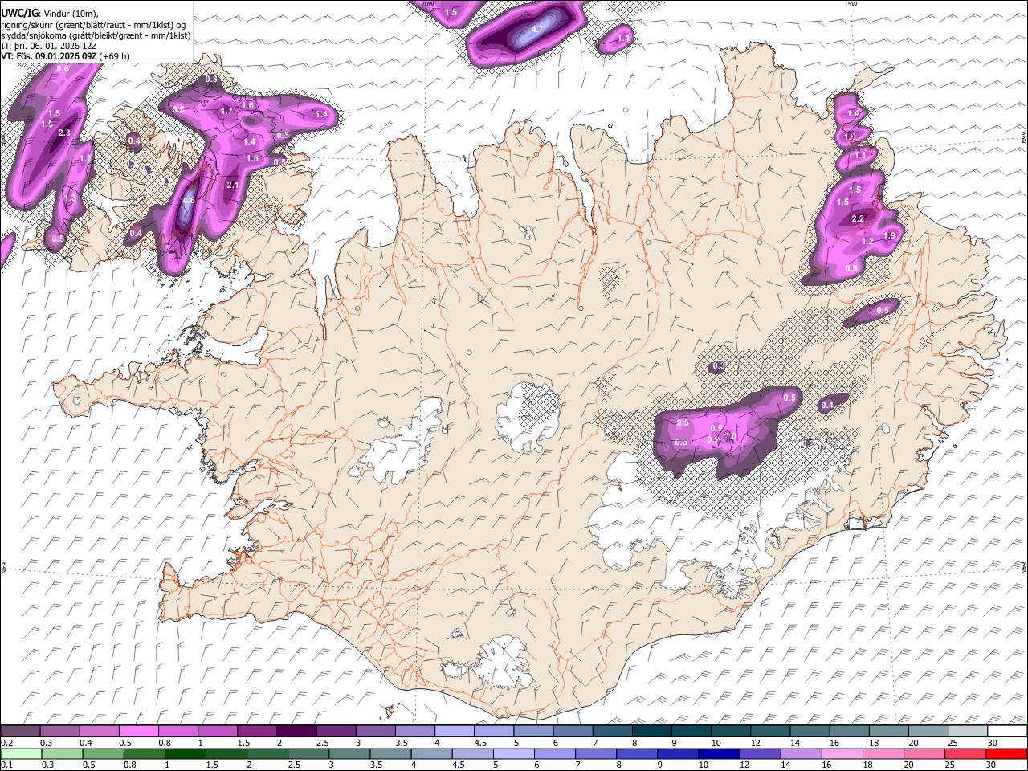Select the 'slydda/snjókoma' description line
Screen dimensions: 1028x771
pyautogui.click(x=96, y=35)
